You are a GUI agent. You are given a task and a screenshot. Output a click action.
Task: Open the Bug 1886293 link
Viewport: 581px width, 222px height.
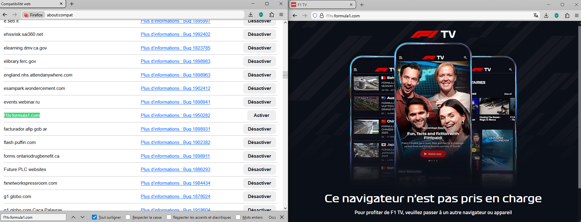coord(176,169)
